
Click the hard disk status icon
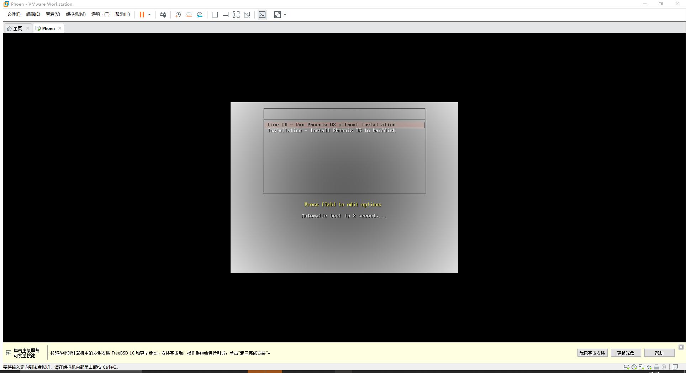coord(626,367)
